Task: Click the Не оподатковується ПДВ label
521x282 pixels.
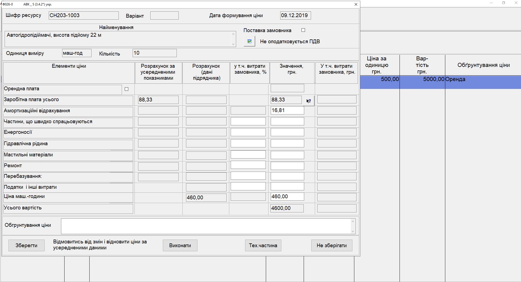Action: pyautogui.click(x=290, y=42)
